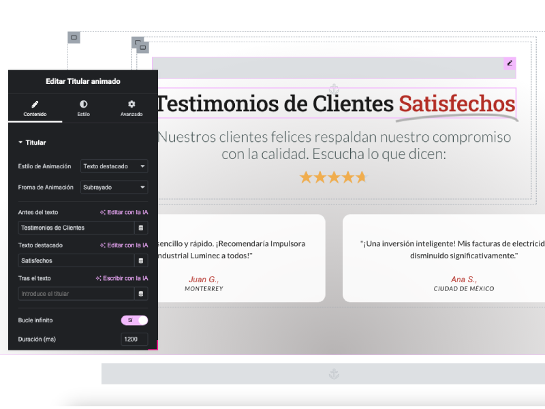Click the bottom anchor widget icon

tap(334, 374)
